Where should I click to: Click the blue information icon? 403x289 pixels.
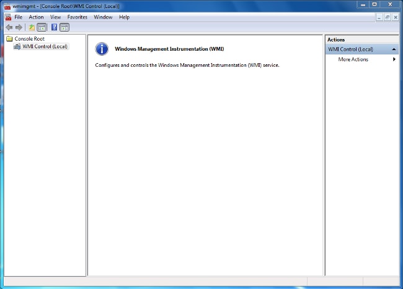tap(102, 49)
